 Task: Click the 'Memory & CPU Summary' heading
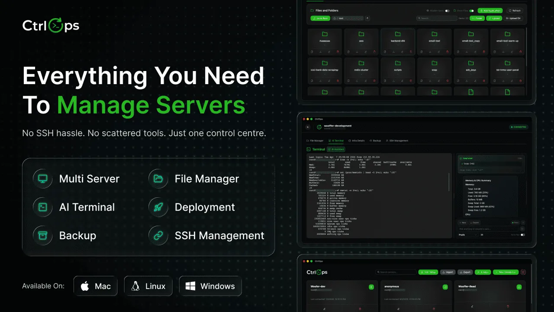(477, 180)
